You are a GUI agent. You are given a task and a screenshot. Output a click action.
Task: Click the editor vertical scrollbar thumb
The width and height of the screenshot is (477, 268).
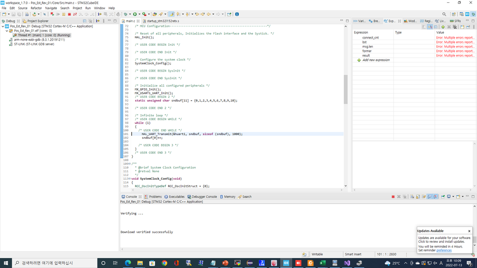pyautogui.click(x=346, y=89)
